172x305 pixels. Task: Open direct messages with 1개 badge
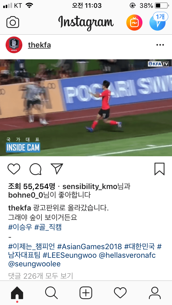pos(158,22)
